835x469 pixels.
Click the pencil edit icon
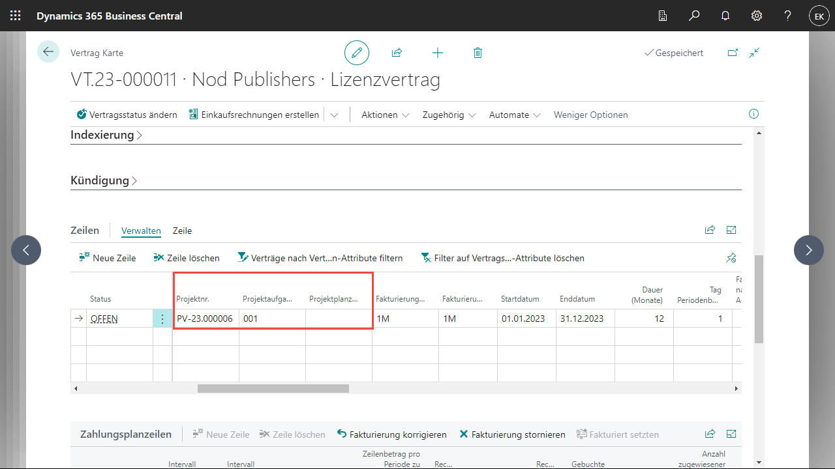tap(357, 53)
